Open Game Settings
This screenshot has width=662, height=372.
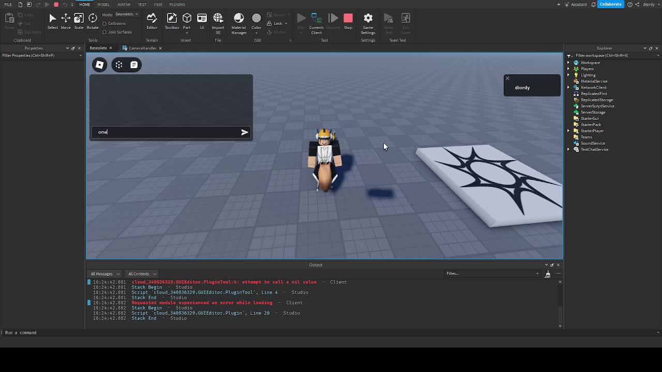368,24
